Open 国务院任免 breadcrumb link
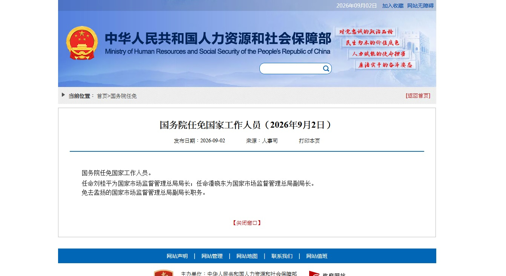This screenshot has height=276, width=506. 124,96
